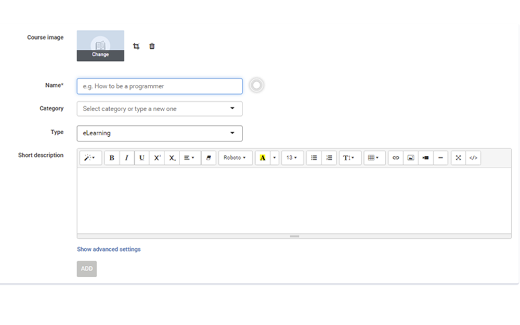Open the insert table menu
The width and height of the screenshot is (520, 325).
point(374,158)
